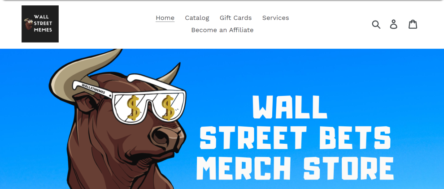Click the Wall Street Memes logo
The width and height of the screenshot is (444, 189).
pos(40,24)
